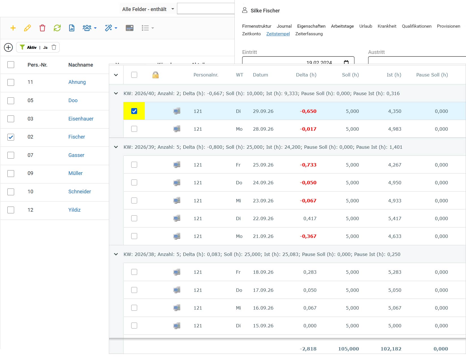Tick the select-all checkbox beside Pers.-Nr.
The image size is (466, 357).
(11, 65)
